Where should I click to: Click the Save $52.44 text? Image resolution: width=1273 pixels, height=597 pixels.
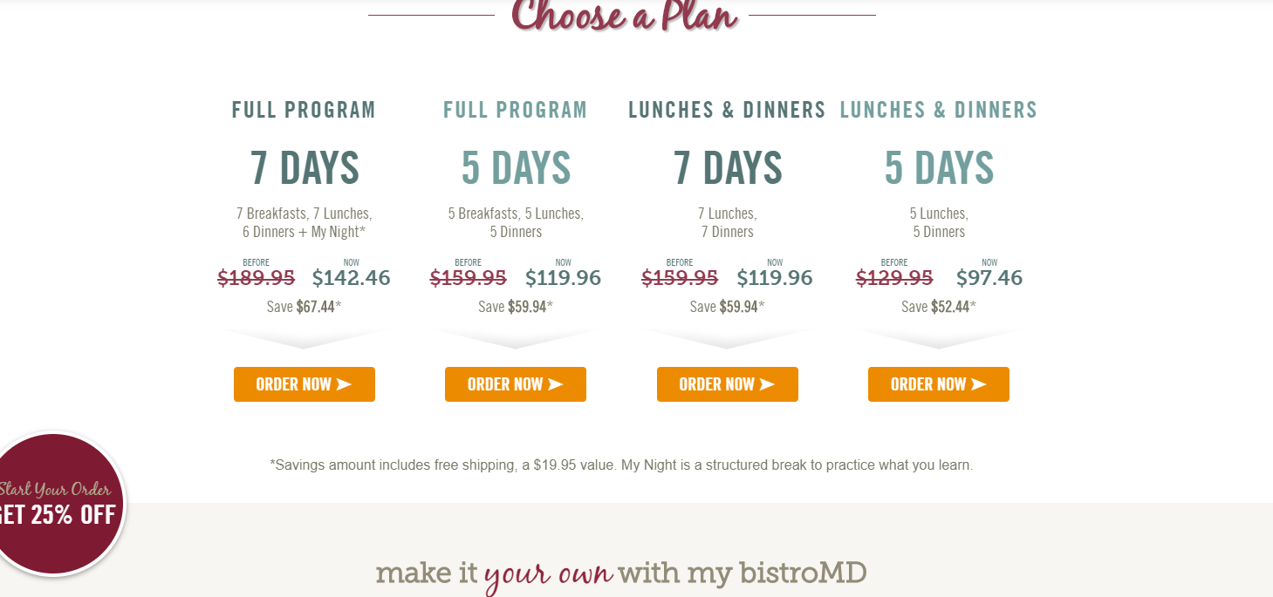coord(939,307)
